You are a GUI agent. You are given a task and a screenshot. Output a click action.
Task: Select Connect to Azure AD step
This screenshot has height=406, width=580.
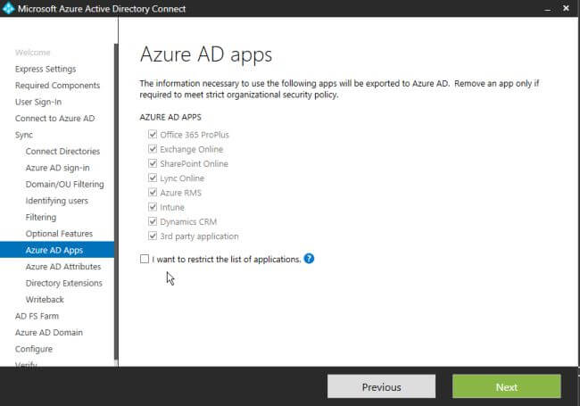pyautogui.click(x=54, y=119)
